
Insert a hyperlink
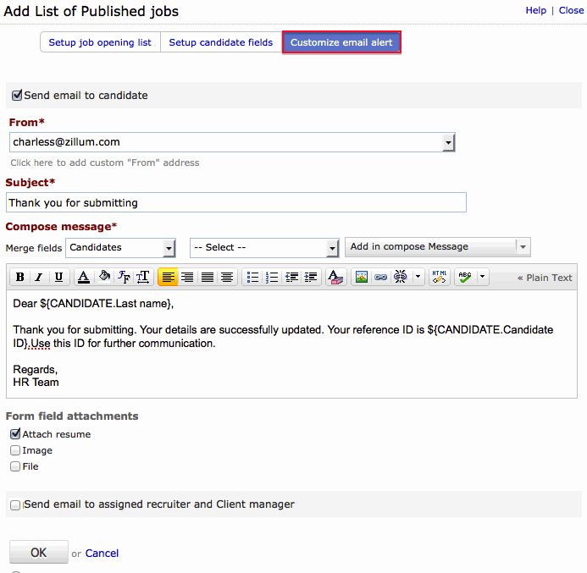(x=380, y=277)
